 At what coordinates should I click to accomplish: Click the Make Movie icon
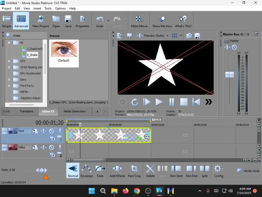point(139,21)
